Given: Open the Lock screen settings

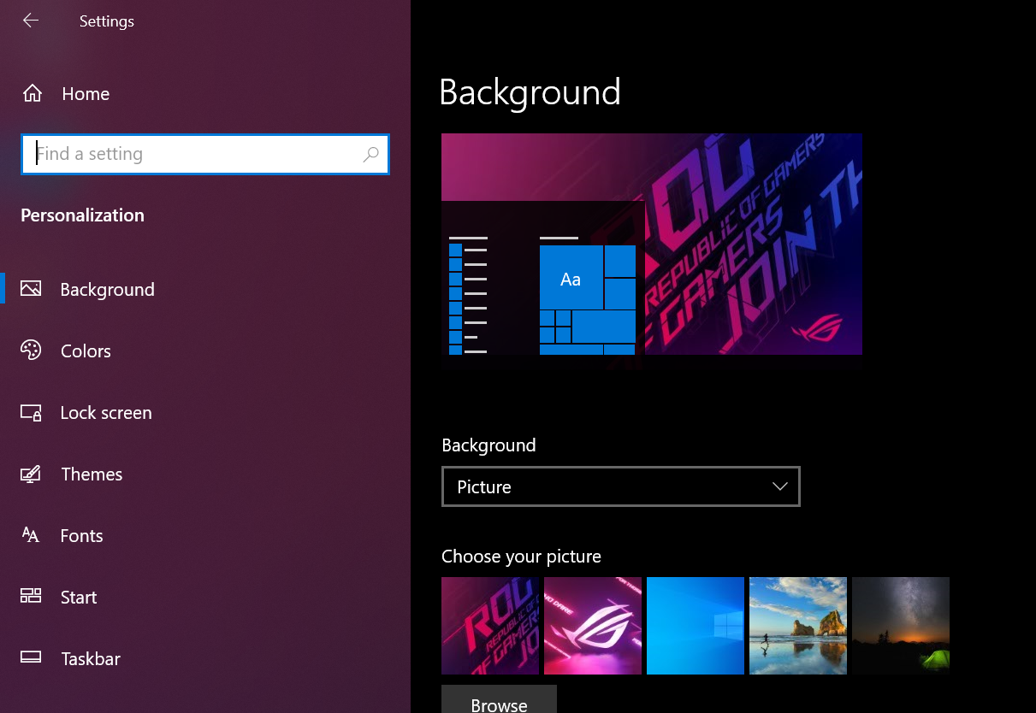Looking at the screenshot, I should coord(106,413).
